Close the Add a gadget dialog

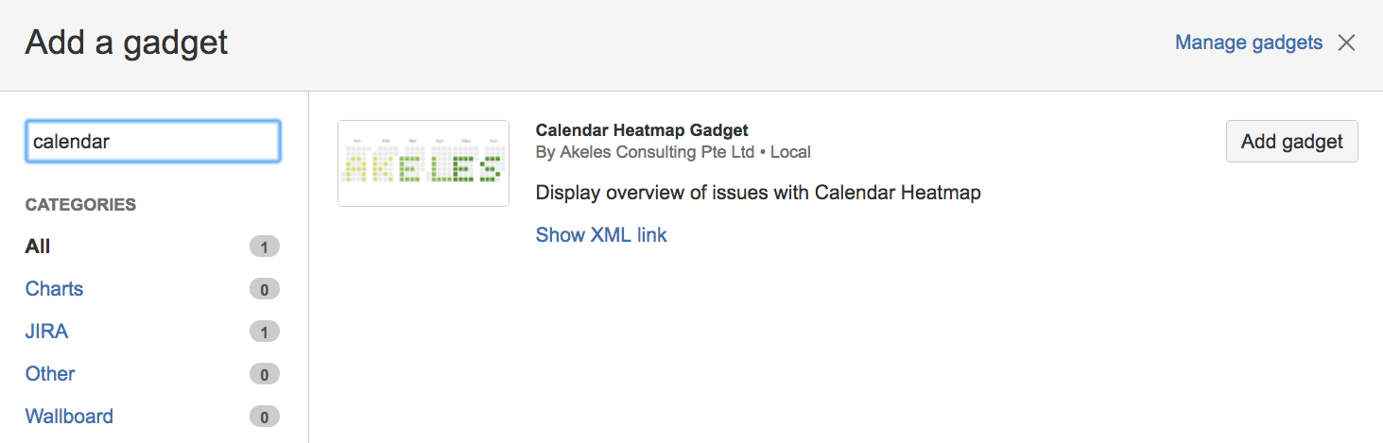coord(1347,43)
